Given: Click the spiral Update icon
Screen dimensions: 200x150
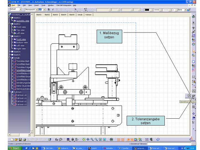Looking at the screenshot, I should (111, 139).
